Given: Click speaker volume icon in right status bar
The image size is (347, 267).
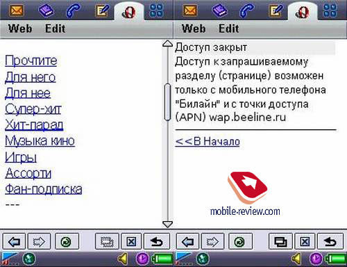Looking at the screenshot, I should coord(296,259).
